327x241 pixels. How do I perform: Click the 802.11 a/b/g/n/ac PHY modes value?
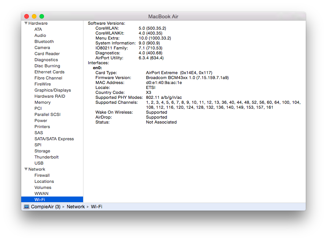[164, 97]
